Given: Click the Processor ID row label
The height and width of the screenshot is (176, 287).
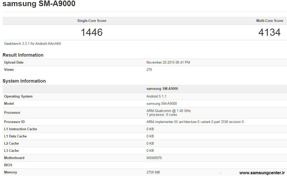Looking at the screenshot, I should click(x=14, y=122).
